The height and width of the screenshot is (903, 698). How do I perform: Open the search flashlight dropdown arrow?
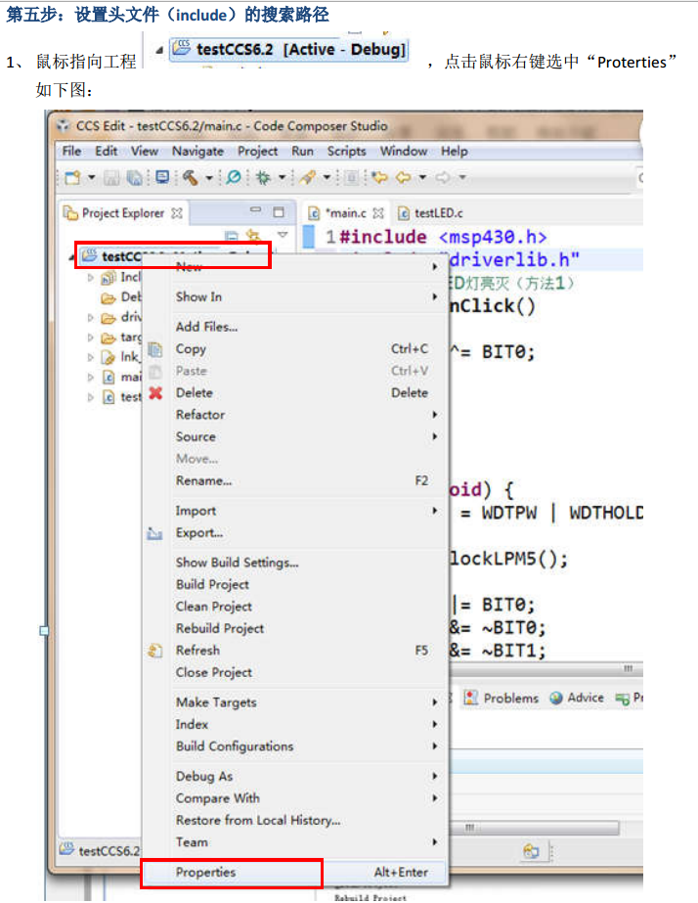(x=327, y=177)
